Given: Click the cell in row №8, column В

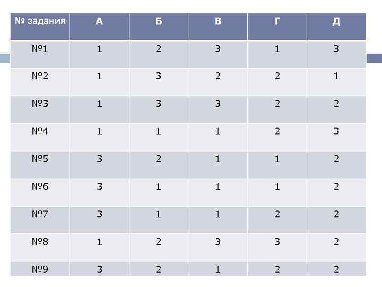Looking at the screenshot, I should (x=218, y=242).
